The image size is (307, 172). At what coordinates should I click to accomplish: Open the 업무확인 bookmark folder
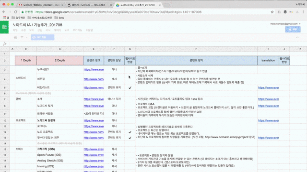[x=18, y=18]
